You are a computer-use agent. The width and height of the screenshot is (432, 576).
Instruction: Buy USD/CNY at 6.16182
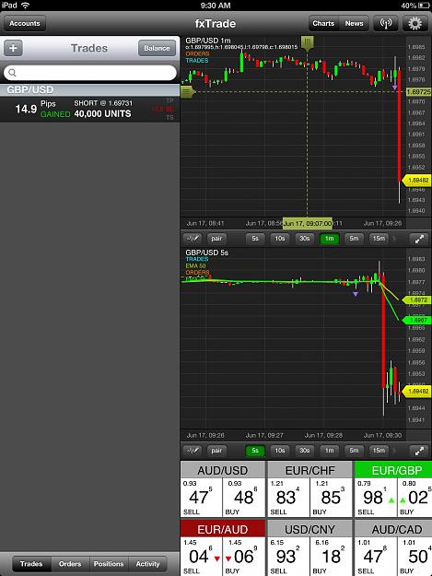331,556
